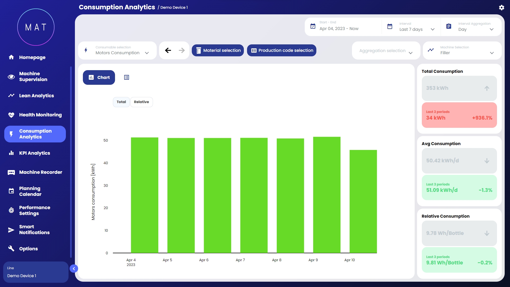Click the Apr 10 green bar
Screen dimensions: 510x287
[363, 201]
